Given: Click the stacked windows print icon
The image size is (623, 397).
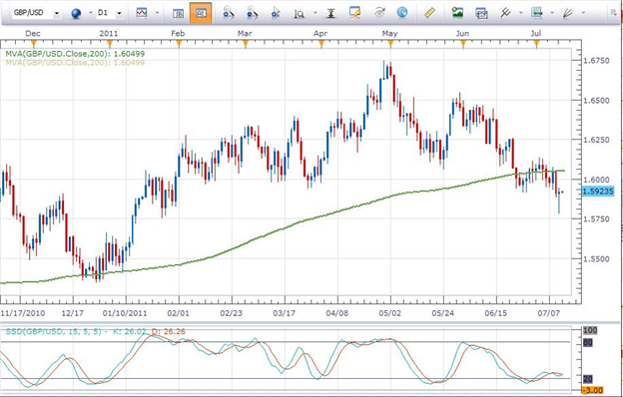Looking at the screenshot, I should click(x=481, y=14).
